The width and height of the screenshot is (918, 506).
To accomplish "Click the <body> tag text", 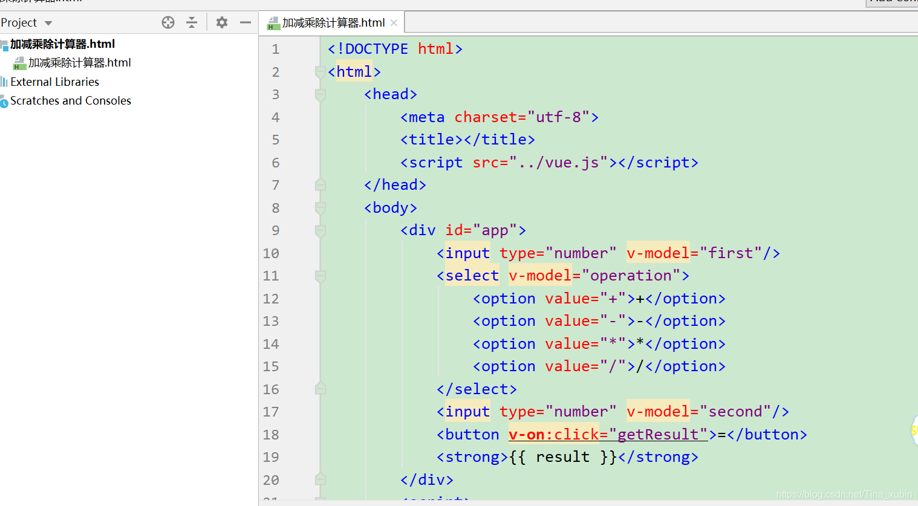I will point(391,208).
